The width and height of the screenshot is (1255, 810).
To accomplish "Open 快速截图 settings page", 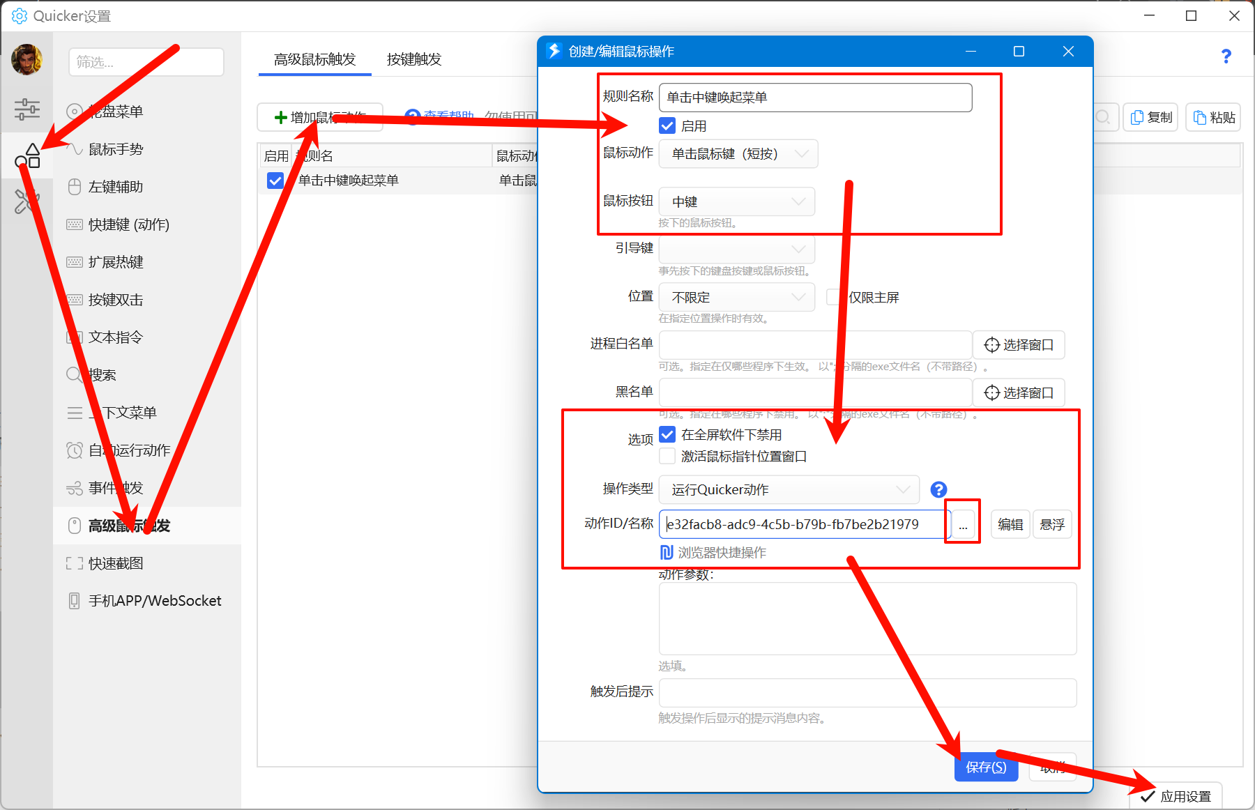I will 116,563.
